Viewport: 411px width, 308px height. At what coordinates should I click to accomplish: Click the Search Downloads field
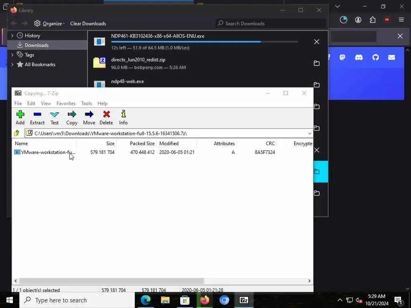pyautogui.click(x=271, y=24)
